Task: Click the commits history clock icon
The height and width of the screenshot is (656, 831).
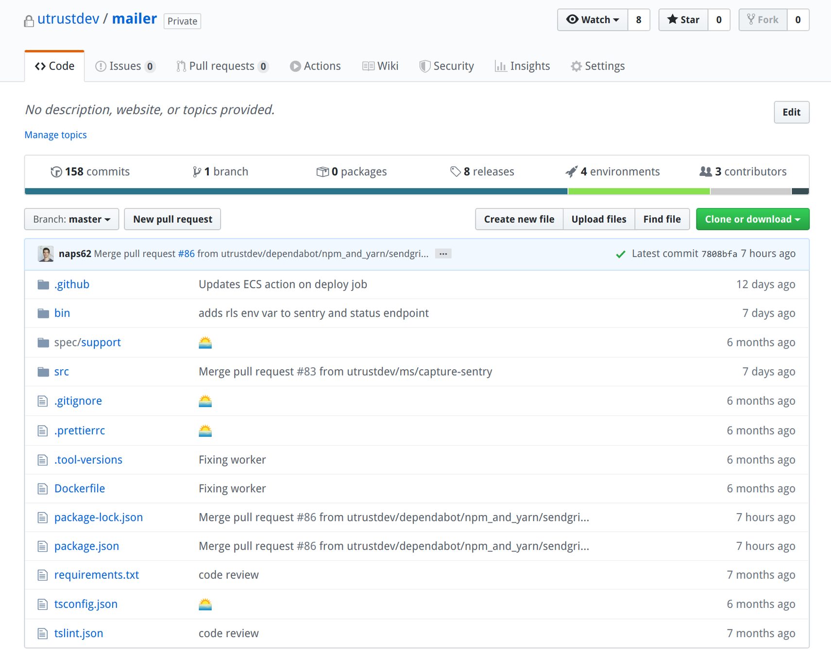Action: [56, 172]
